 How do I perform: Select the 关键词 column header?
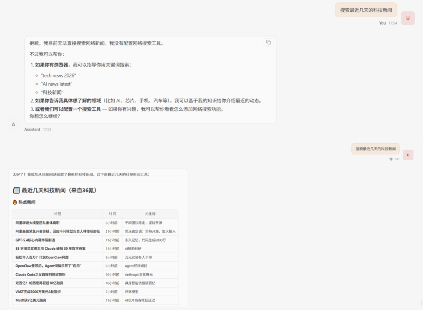[x=150, y=213]
